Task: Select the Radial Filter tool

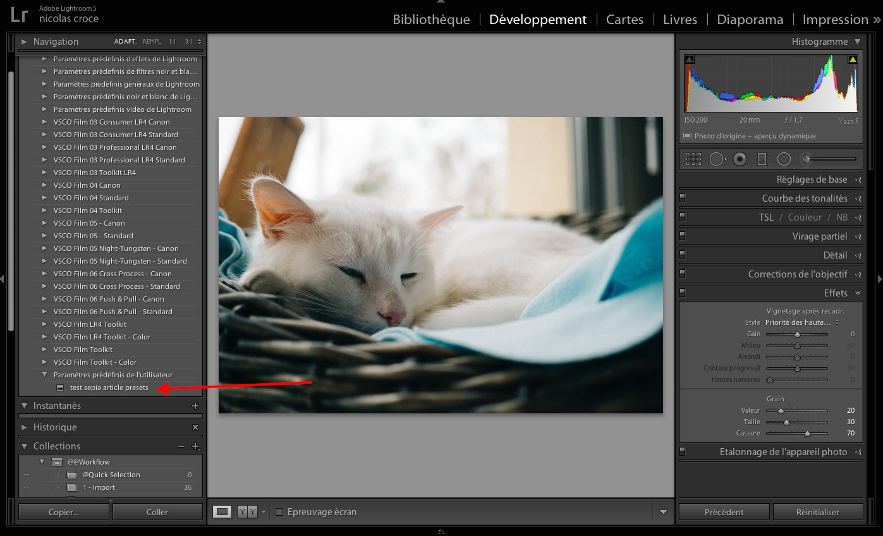Action: pos(784,159)
